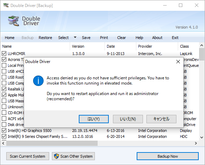Click the はい(Y) button
Screen dimensions: 205x165
(x=94, y=119)
